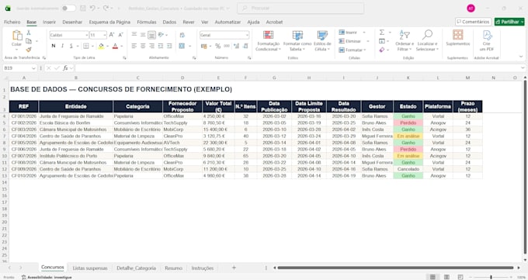Click the cell borders icon
This screenshot has width=528, height=280.
click(86, 46)
